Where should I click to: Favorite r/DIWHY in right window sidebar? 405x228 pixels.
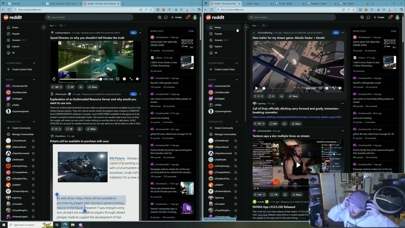[x=236, y=185]
